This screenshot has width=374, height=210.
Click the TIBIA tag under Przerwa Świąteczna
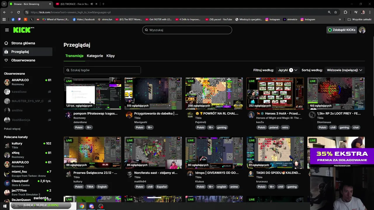(x=90, y=187)
